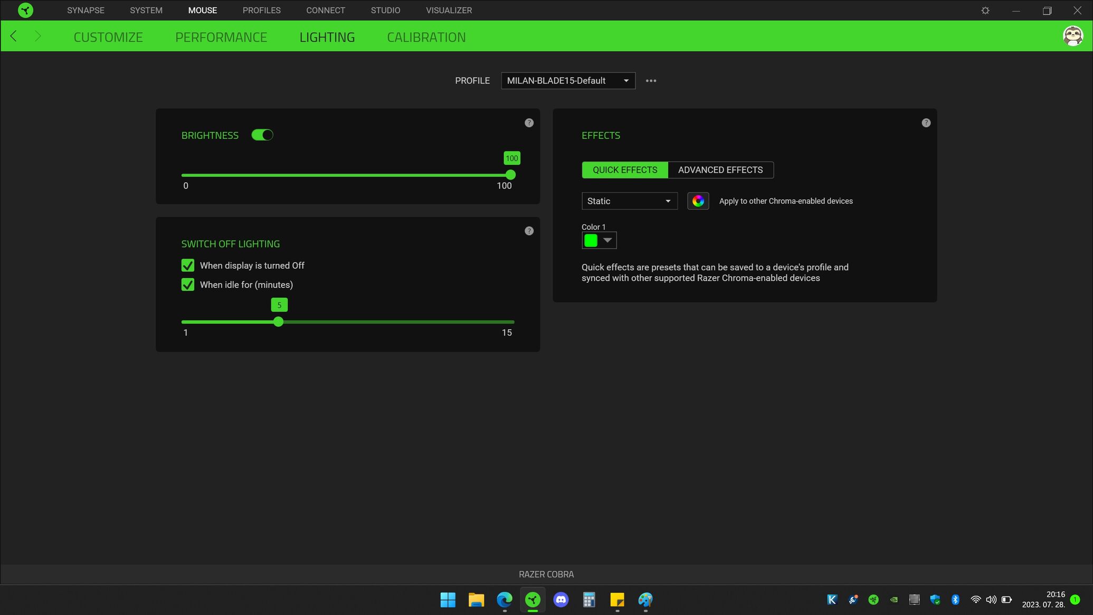Screen dimensions: 1093x615
Task: Select ADVANCED EFFECTS button
Action: pos(720,170)
